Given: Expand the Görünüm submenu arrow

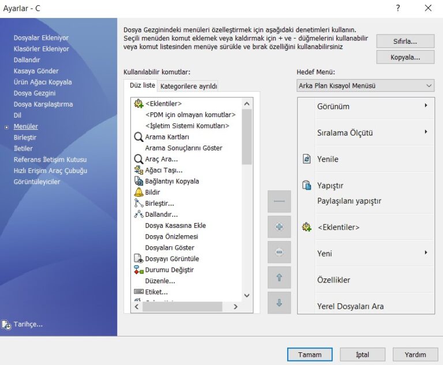Looking at the screenshot, I should pyautogui.click(x=426, y=106).
